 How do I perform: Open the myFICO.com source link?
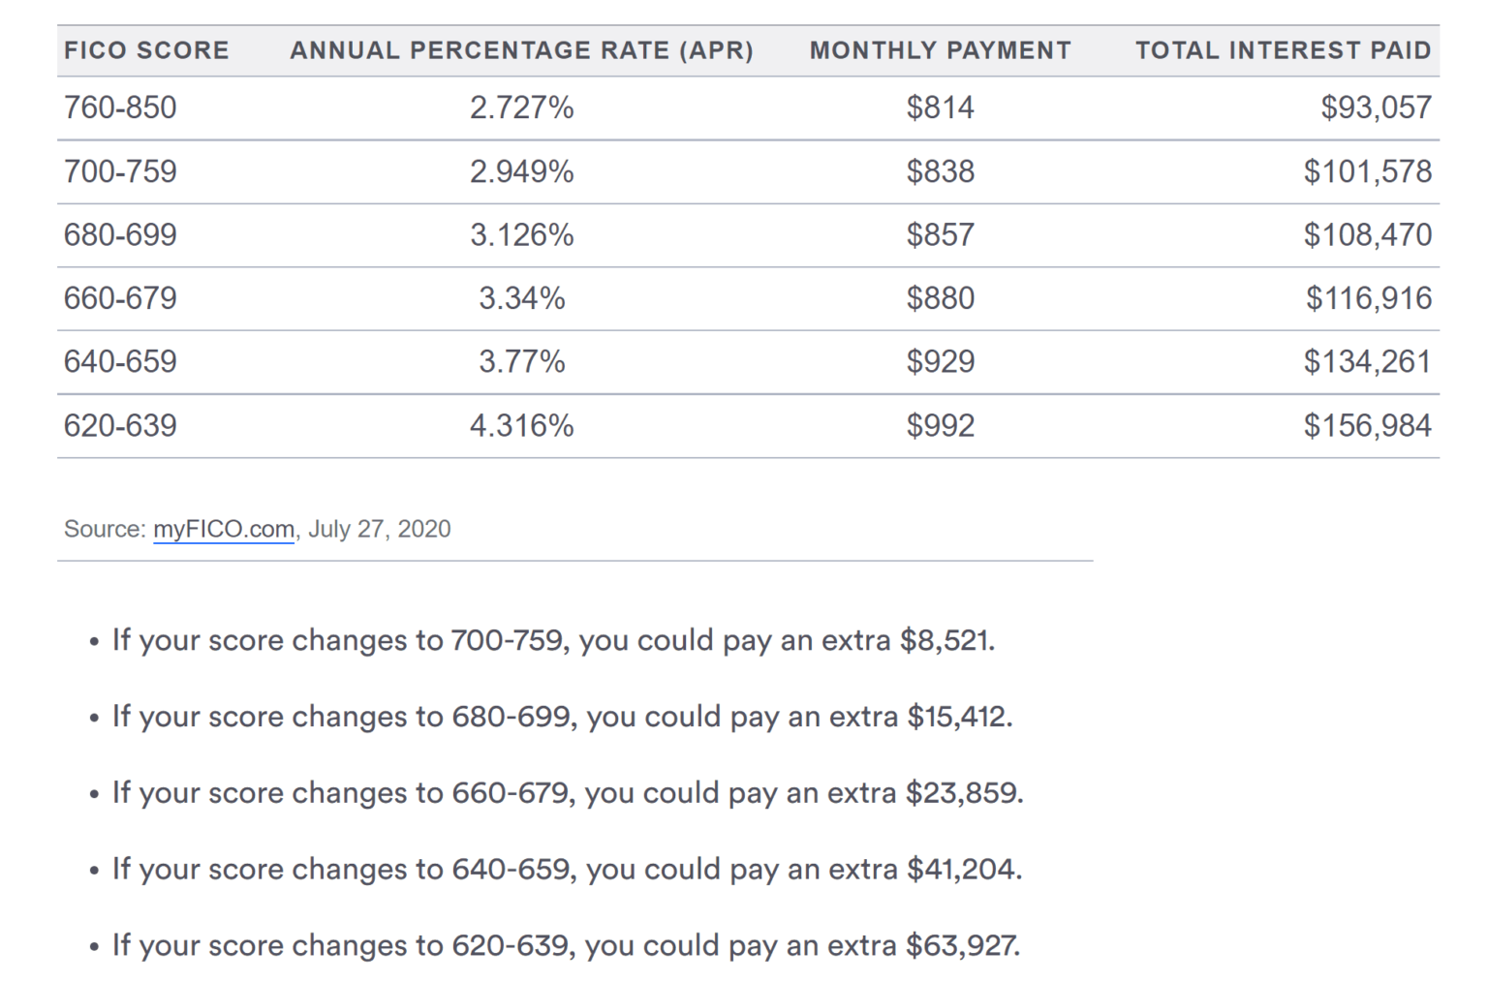point(224,529)
